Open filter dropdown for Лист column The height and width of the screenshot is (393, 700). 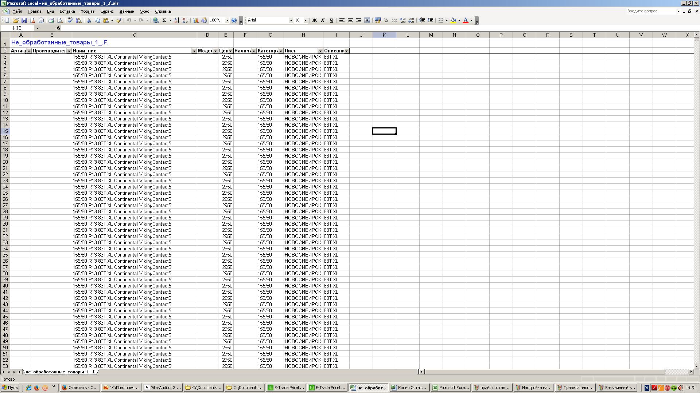pyautogui.click(x=320, y=51)
